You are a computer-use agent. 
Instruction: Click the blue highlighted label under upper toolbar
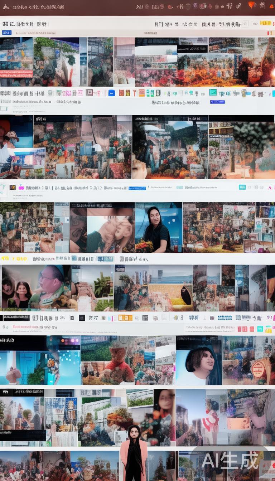pos(217,102)
